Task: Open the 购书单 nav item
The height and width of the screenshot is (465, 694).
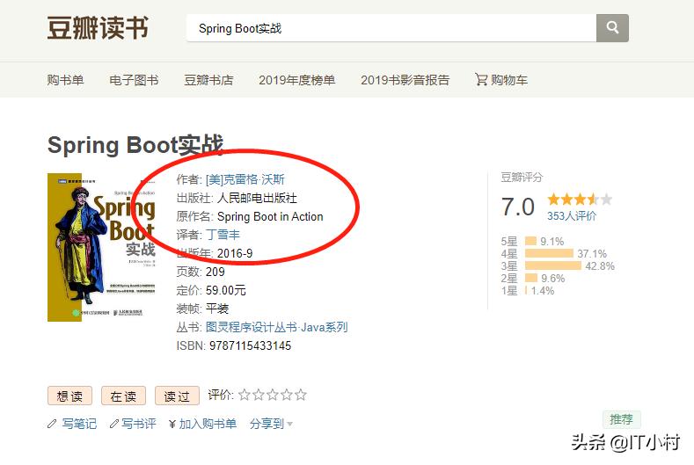Action: pyautogui.click(x=65, y=80)
